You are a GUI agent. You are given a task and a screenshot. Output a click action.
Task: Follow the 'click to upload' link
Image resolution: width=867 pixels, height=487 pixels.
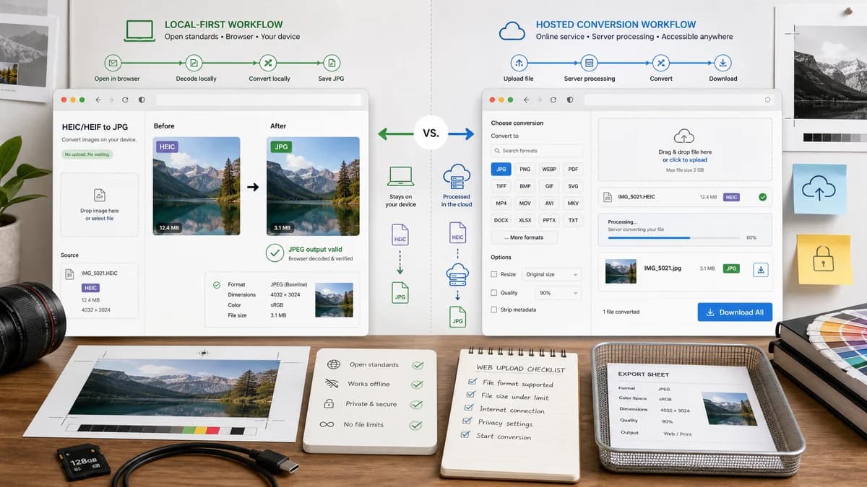687,160
